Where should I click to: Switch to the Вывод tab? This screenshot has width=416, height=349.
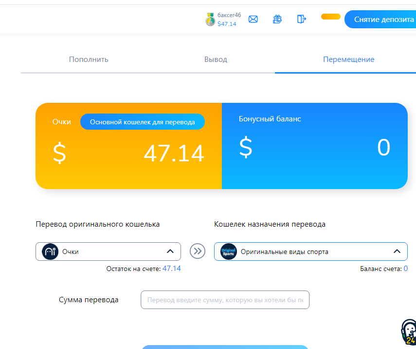(x=216, y=59)
